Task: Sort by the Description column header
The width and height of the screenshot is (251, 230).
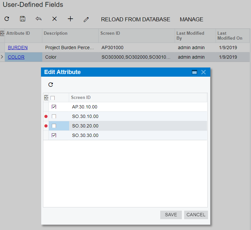Action: pos(56,33)
